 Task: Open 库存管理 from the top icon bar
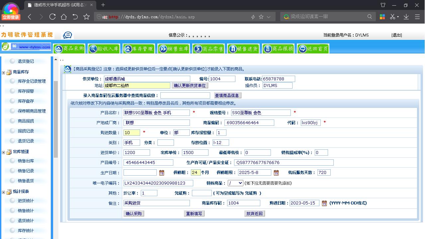click(139, 48)
